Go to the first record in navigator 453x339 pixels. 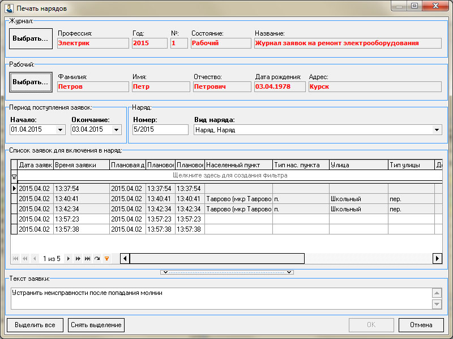(15, 258)
